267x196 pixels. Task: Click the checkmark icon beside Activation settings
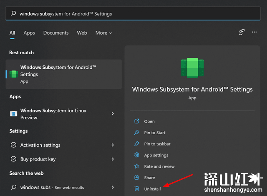pos(14,145)
